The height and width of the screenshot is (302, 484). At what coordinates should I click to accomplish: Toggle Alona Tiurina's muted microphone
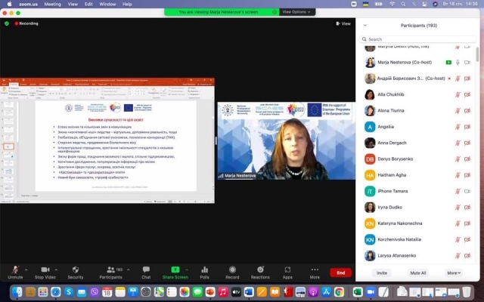[458, 111]
